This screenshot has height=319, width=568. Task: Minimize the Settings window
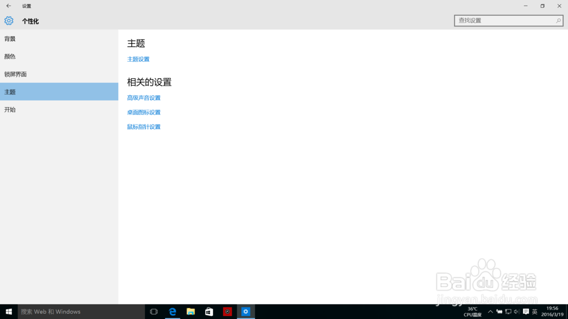pyautogui.click(x=525, y=6)
